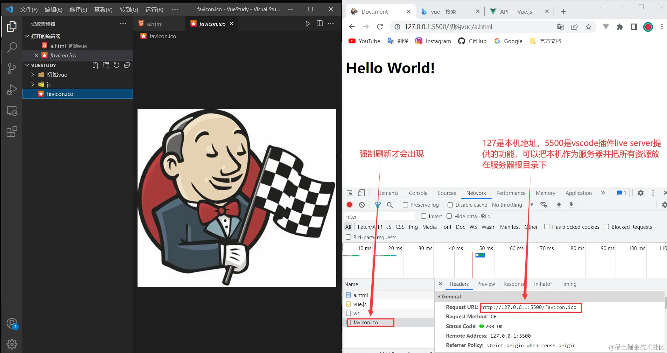Open the VS Code Search view
This screenshot has height=353, width=667.
(12, 47)
